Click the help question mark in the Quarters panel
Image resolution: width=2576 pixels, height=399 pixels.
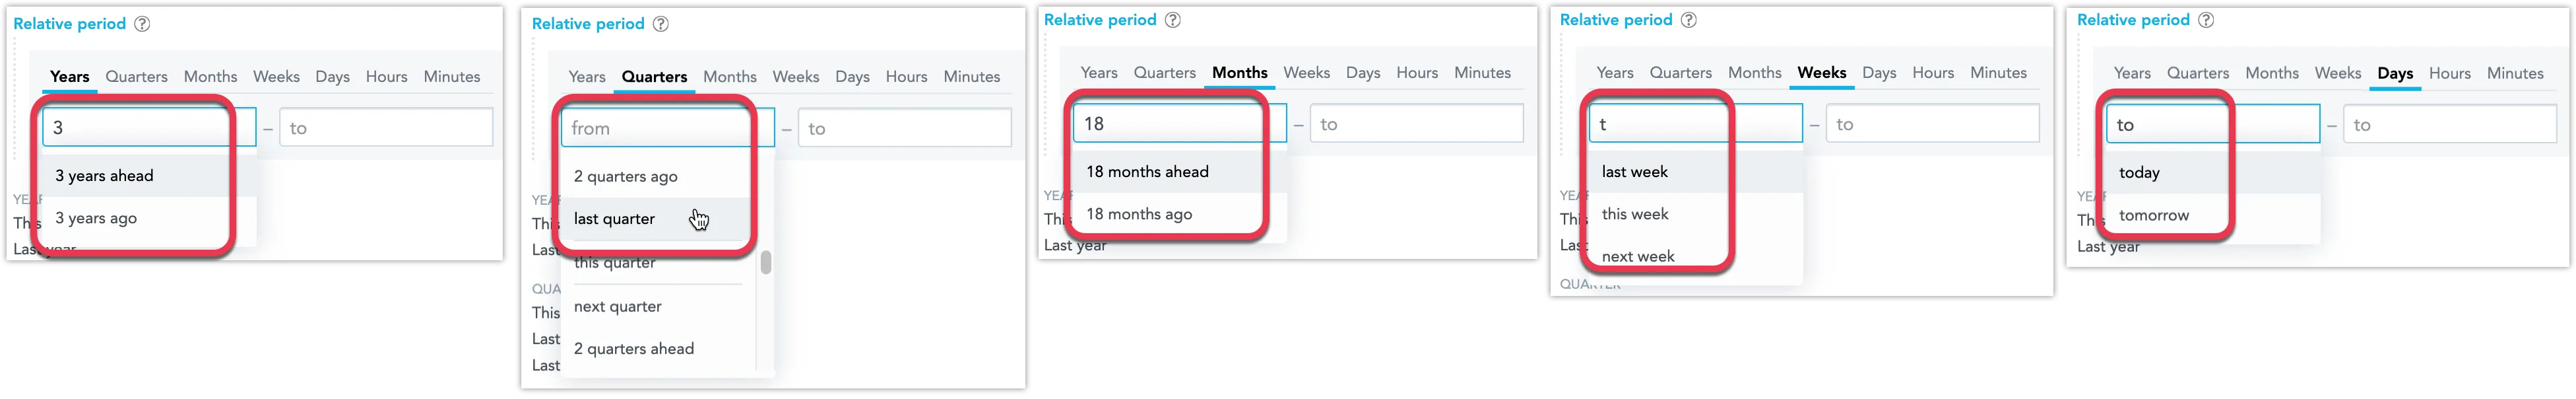tap(660, 23)
